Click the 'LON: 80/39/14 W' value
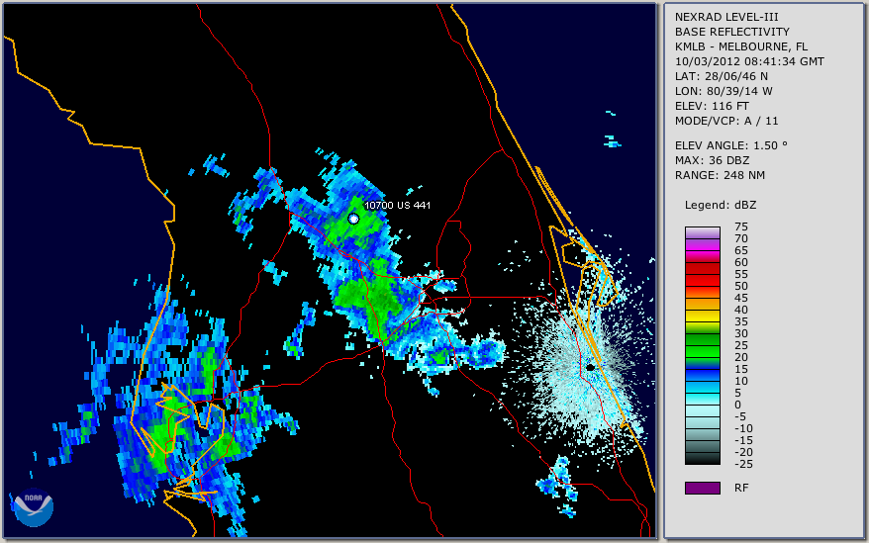The height and width of the screenshot is (543, 869). point(724,91)
